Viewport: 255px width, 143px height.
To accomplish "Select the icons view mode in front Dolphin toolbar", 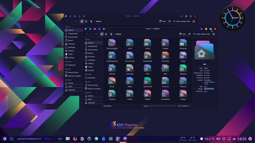I will tap(102, 34).
